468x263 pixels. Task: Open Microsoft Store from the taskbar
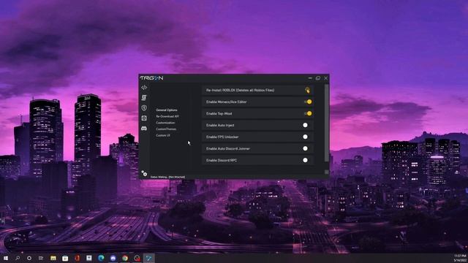[x=65, y=258]
